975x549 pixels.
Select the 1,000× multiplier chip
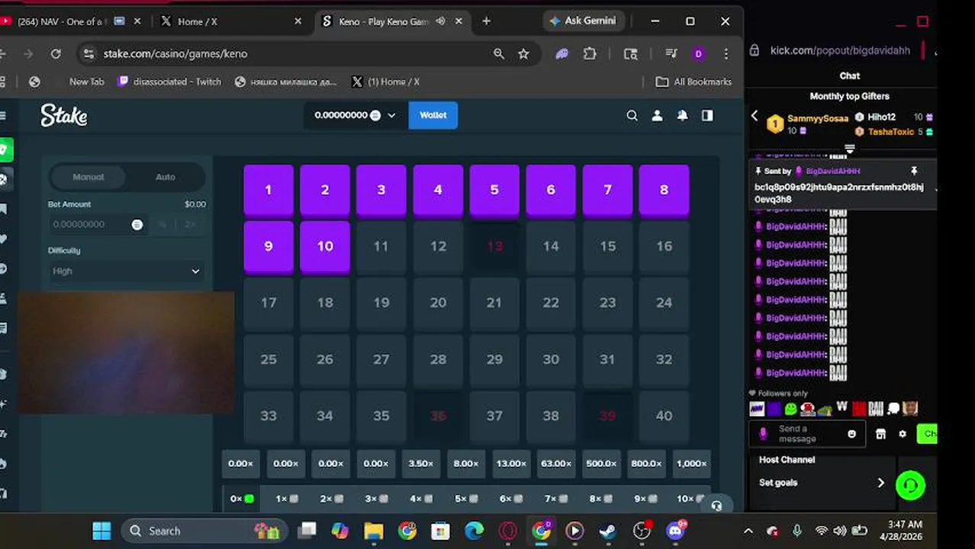[691, 464]
